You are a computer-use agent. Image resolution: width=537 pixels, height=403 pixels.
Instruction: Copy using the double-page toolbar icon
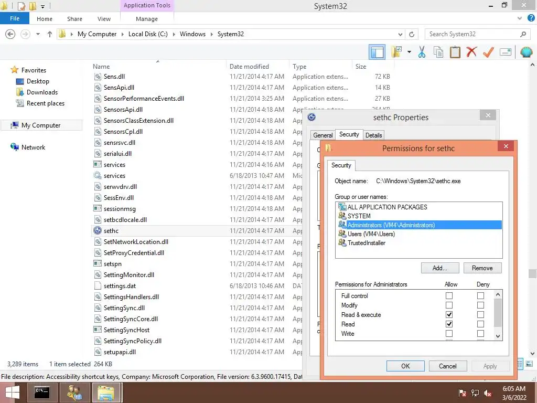point(438,52)
